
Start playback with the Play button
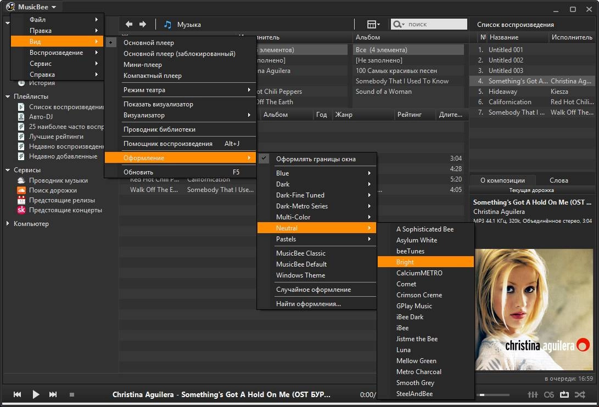click(x=36, y=394)
